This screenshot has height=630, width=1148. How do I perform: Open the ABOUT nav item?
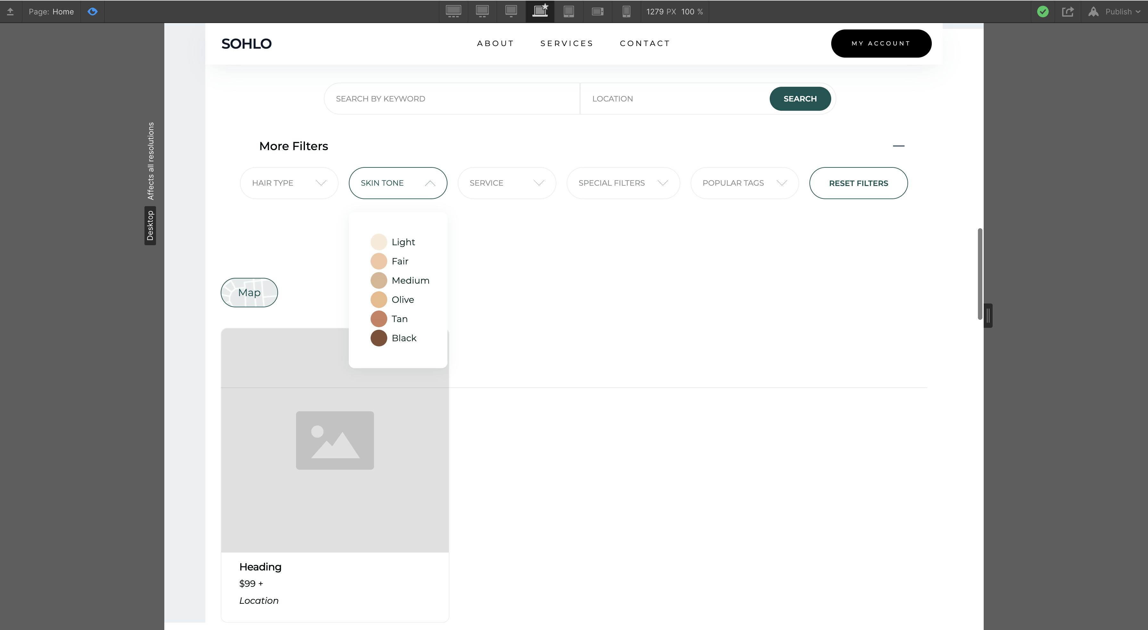tap(495, 43)
